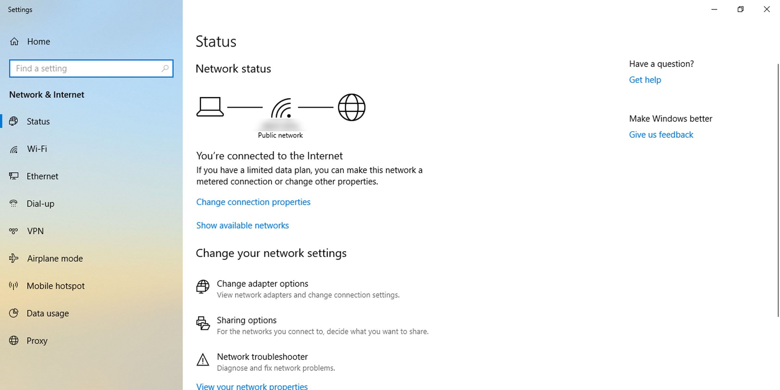Viewport: 780px width, 390px height.
Task: Open the Proxy globe icon
Action: tap(14, 341)
